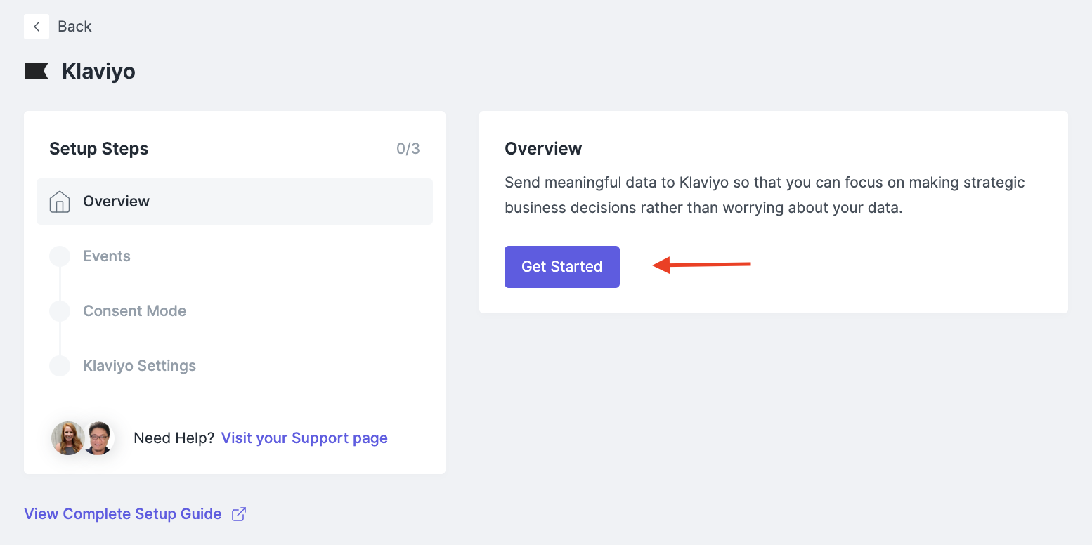The height and width of the screenshot is (545, 1092).
Task: Select the Overview setup step
Action: pos(235,202)
